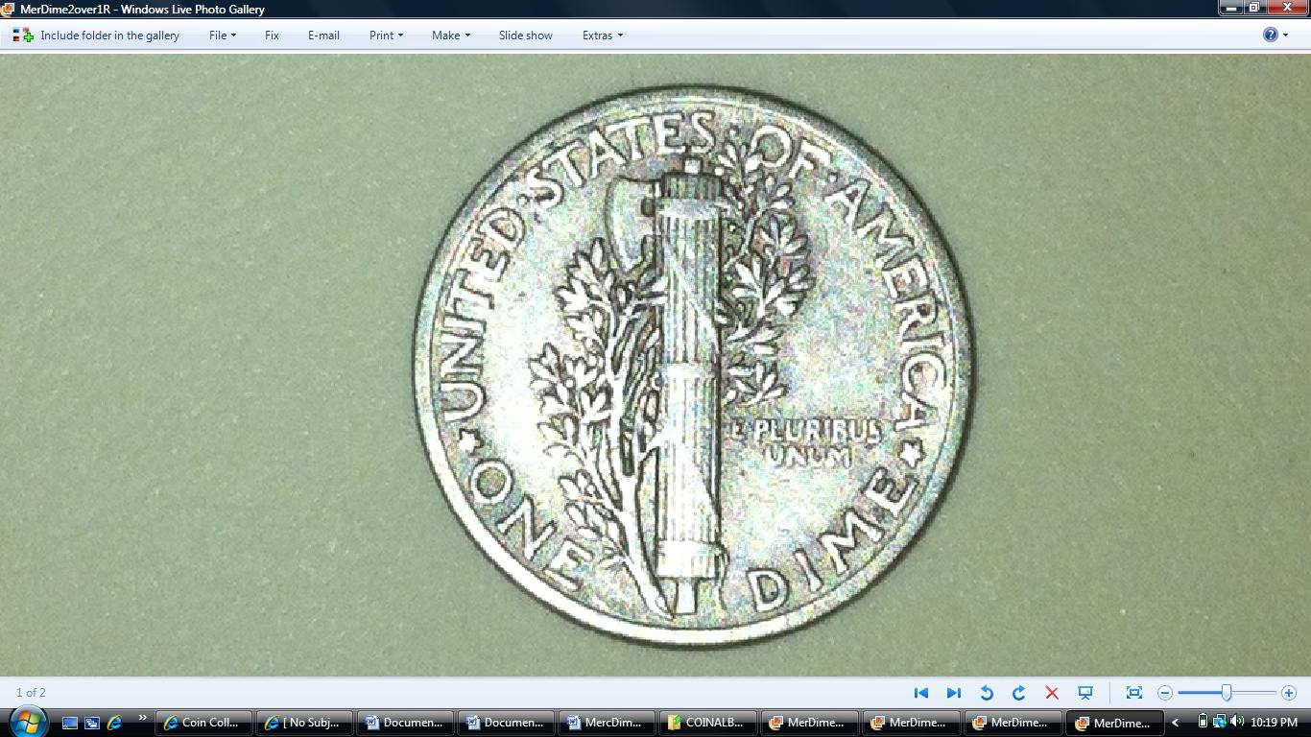Click the fit-to-window (actual size) icon

[1133, 693]
